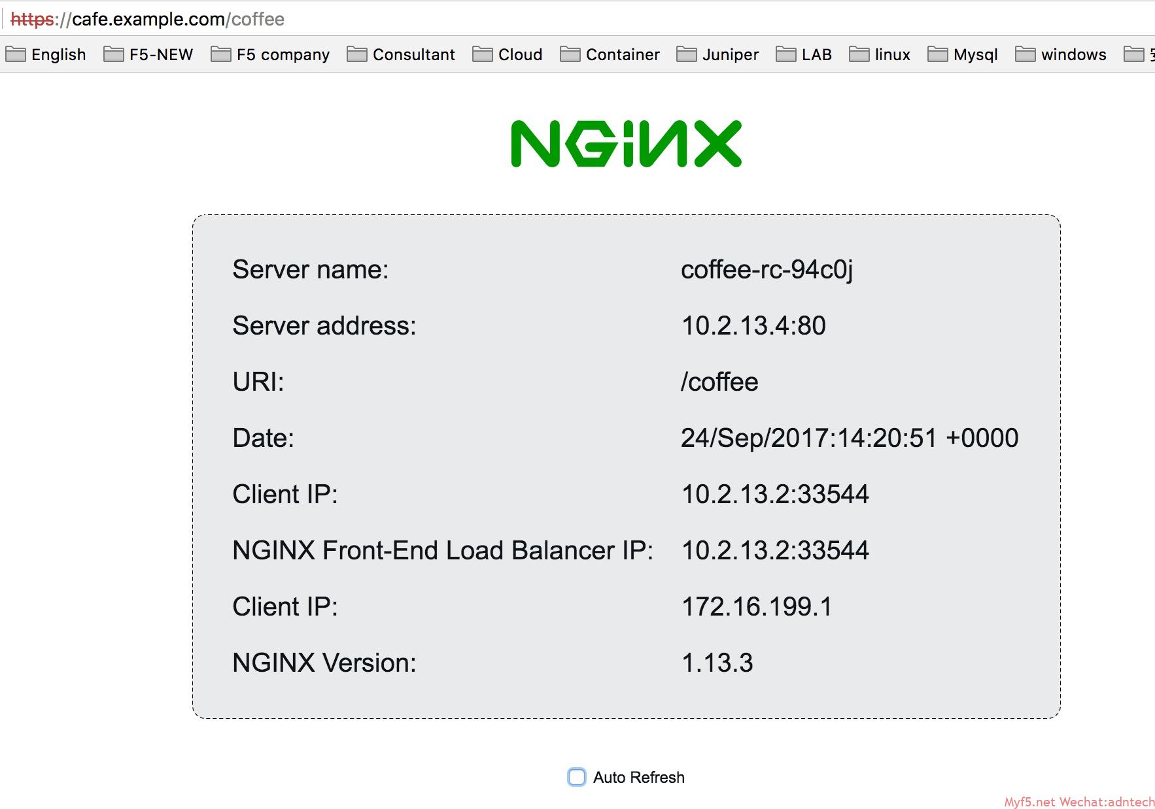Click the server name value coffee-rc-94c0j

(x=767, y=269)
